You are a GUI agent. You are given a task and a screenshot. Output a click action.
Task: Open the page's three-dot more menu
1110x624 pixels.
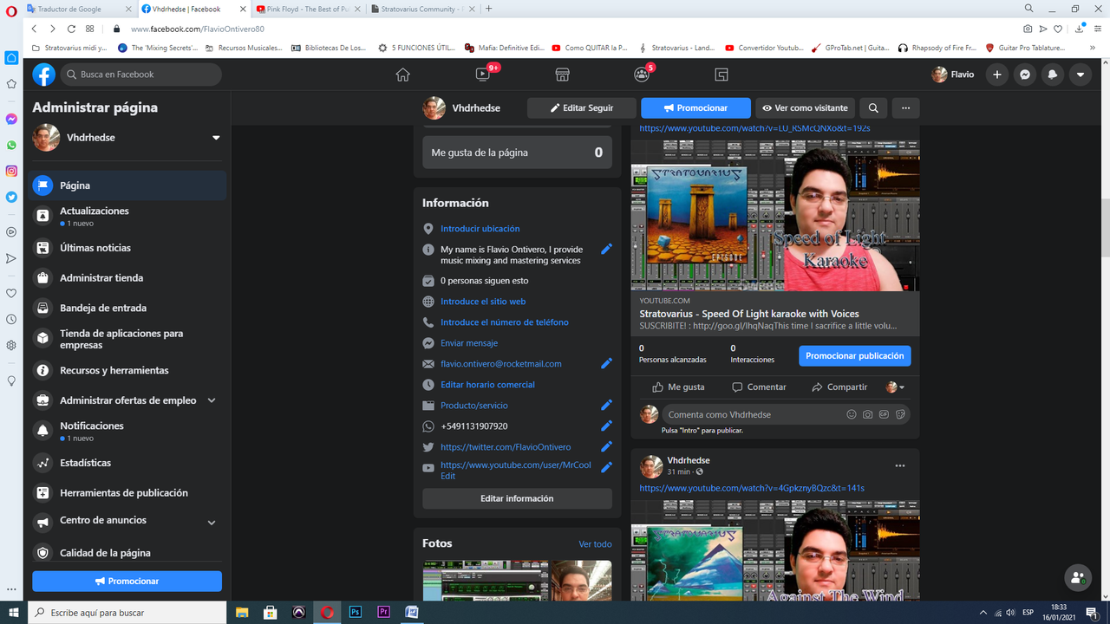click(x=905, y=108)
